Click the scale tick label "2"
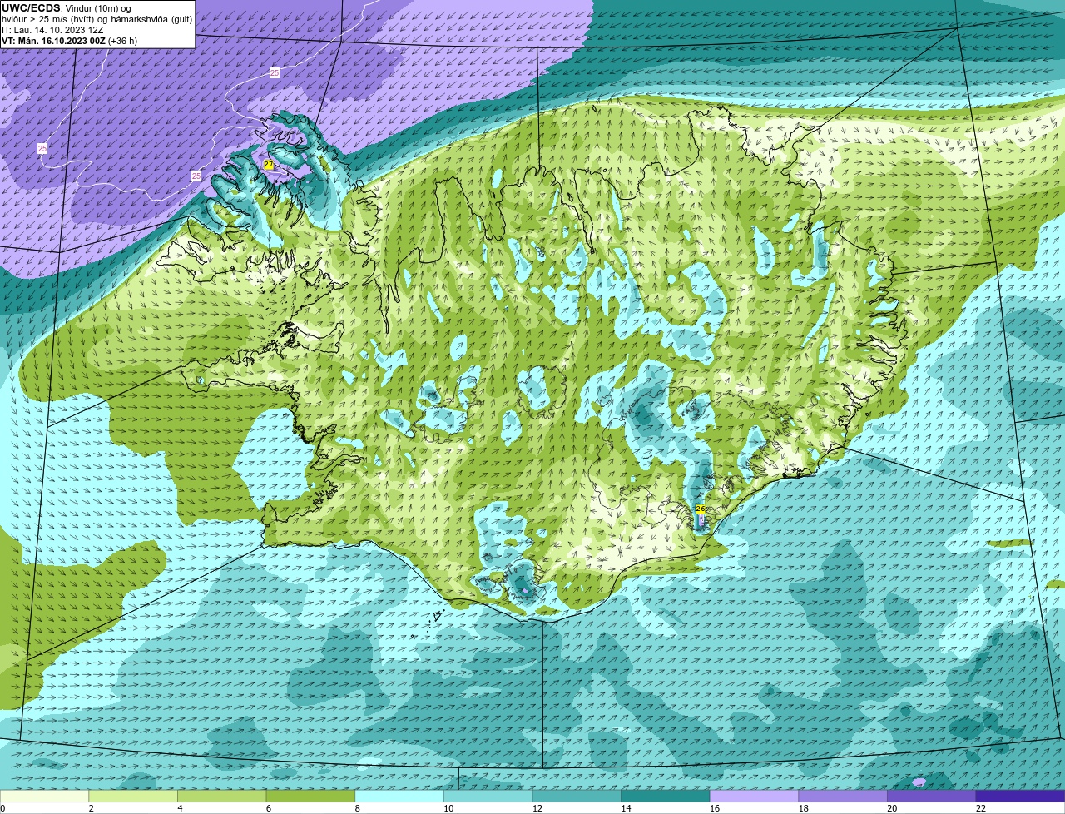The width and height of the screenshot is (1065, 814). click(91, 808)
